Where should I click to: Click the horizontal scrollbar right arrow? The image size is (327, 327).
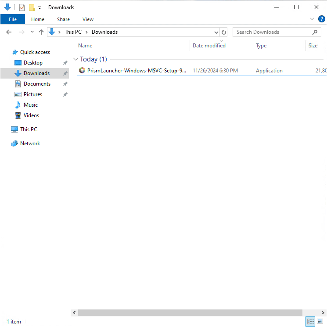[x=323, y=313]
